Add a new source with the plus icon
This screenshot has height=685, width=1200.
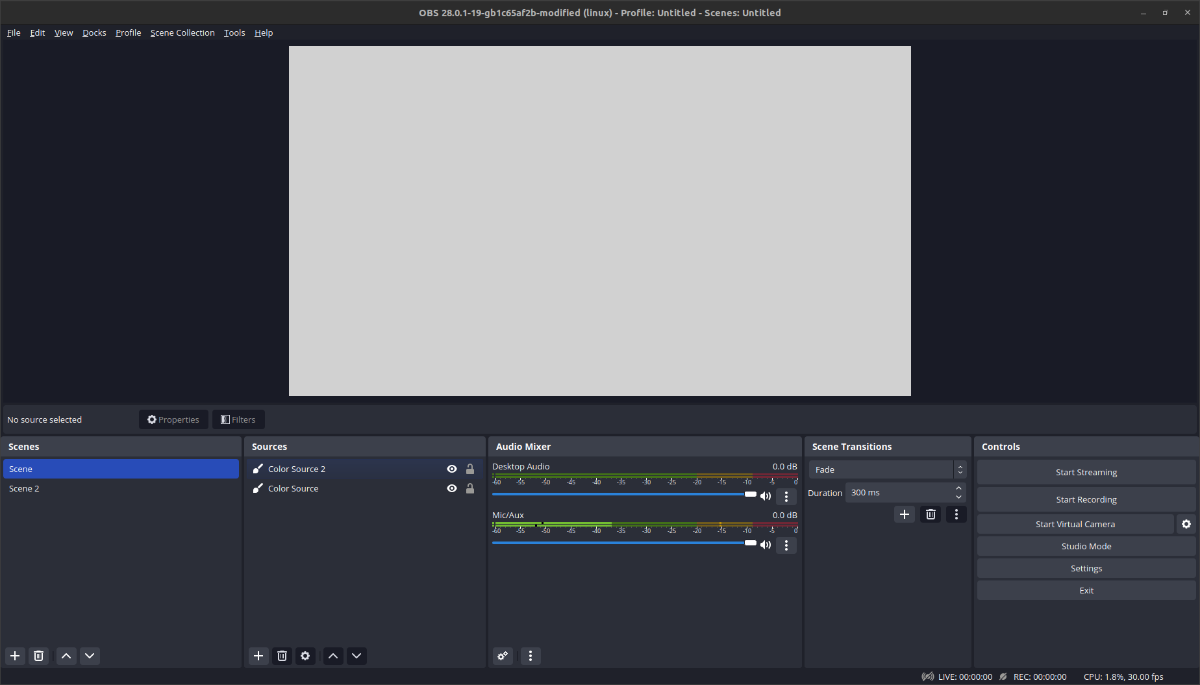pos(258,656)
